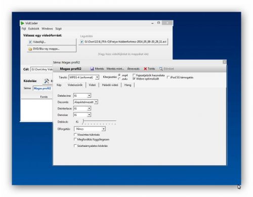Open the Tároló MPEG-4 container dropdown
Image resolution: width=253 pixels, height=197 pixels.
click(x=84, y=77)
